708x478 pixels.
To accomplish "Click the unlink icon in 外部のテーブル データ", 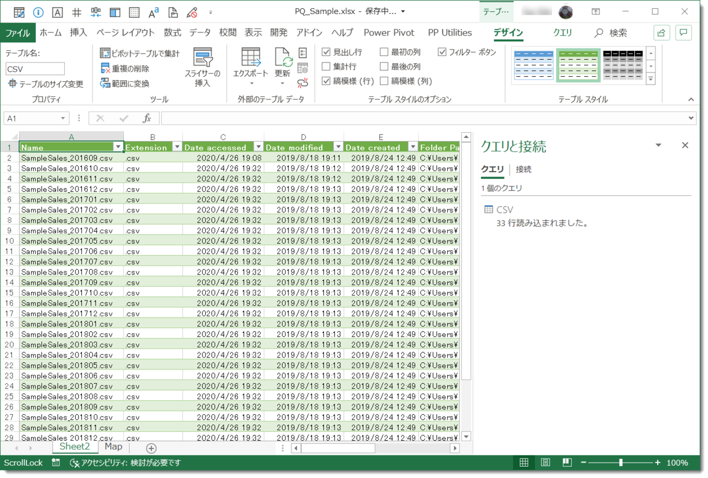I will (x=303, y=84).
